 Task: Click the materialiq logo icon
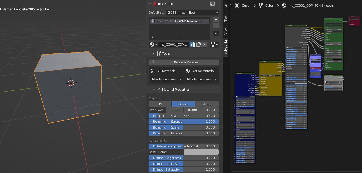155,4
